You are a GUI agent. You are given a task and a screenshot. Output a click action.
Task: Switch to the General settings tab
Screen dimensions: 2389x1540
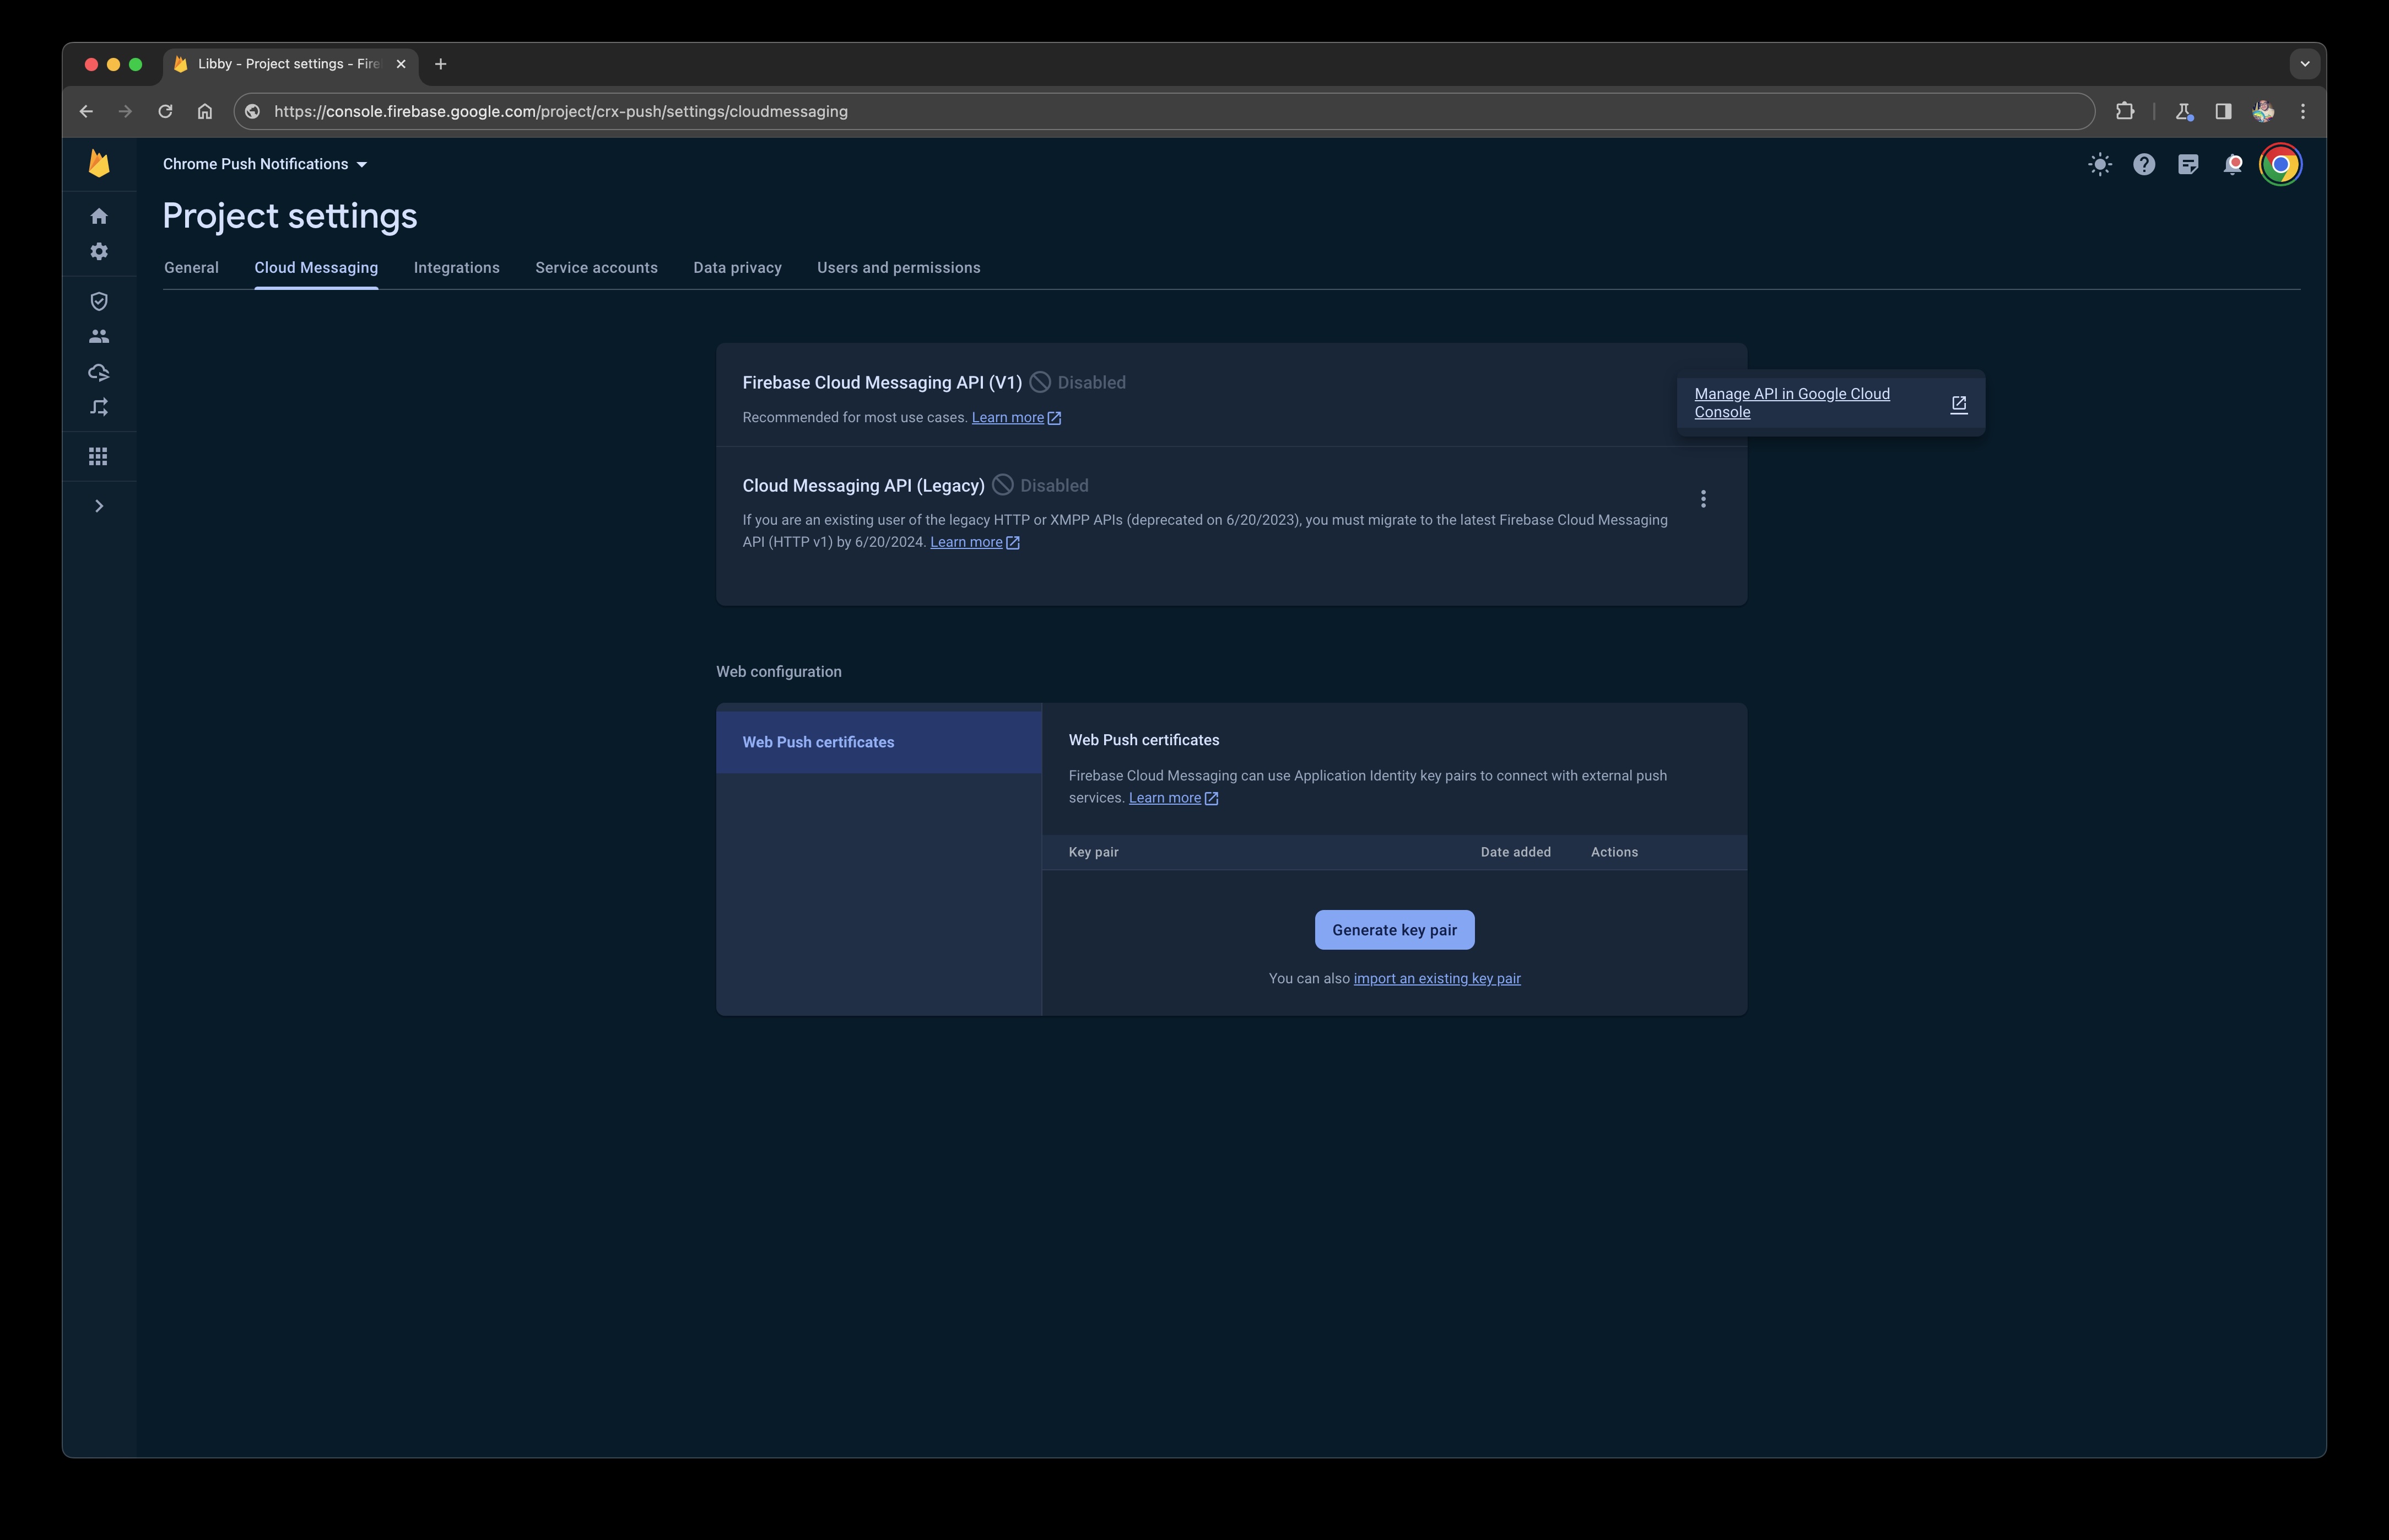click(190, 267)
